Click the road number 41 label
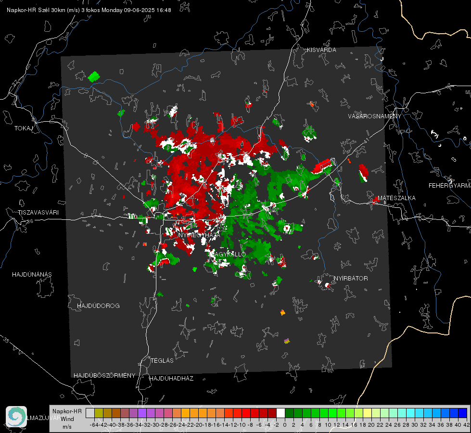This screenshot has height=433, width=471. click(366, 140)
